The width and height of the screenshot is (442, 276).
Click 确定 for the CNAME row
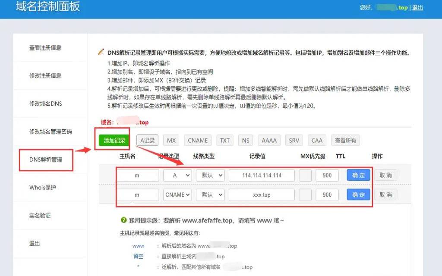(358, 194)
